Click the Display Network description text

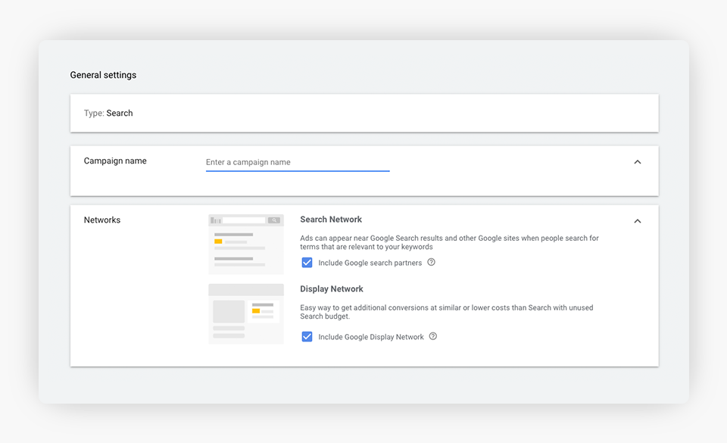click(x=446, y=312)
